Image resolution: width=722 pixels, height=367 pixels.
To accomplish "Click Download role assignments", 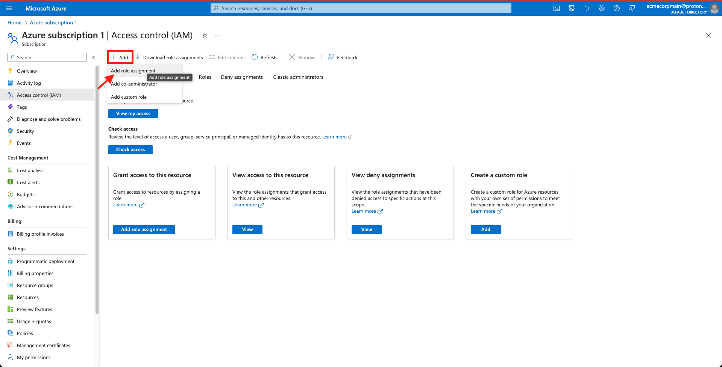I will click(169, 57).
